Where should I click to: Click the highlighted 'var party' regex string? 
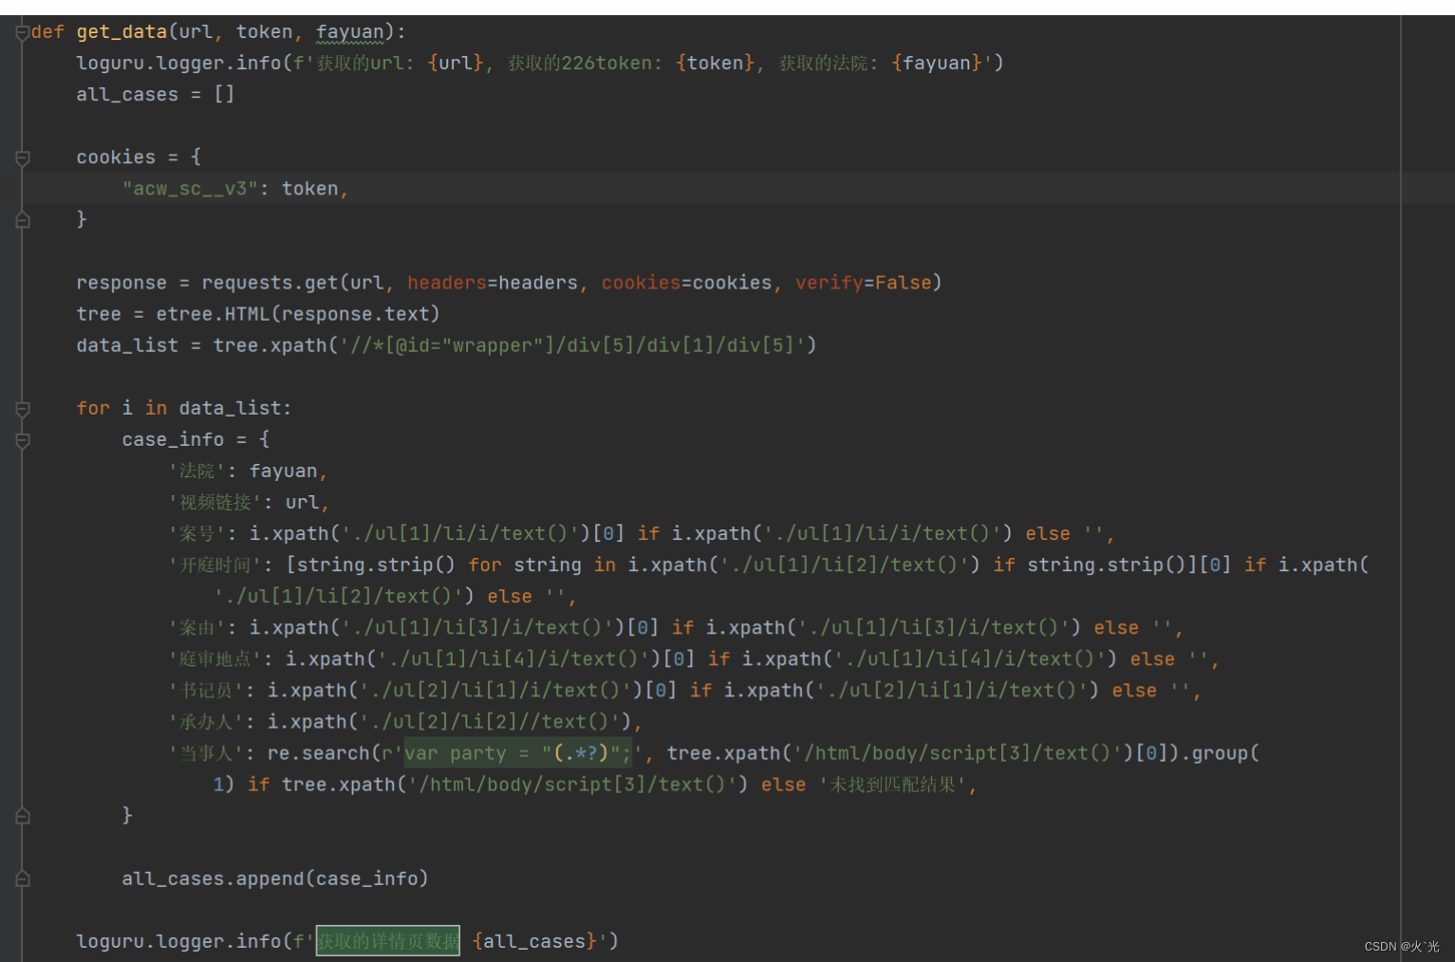(518, 753)
